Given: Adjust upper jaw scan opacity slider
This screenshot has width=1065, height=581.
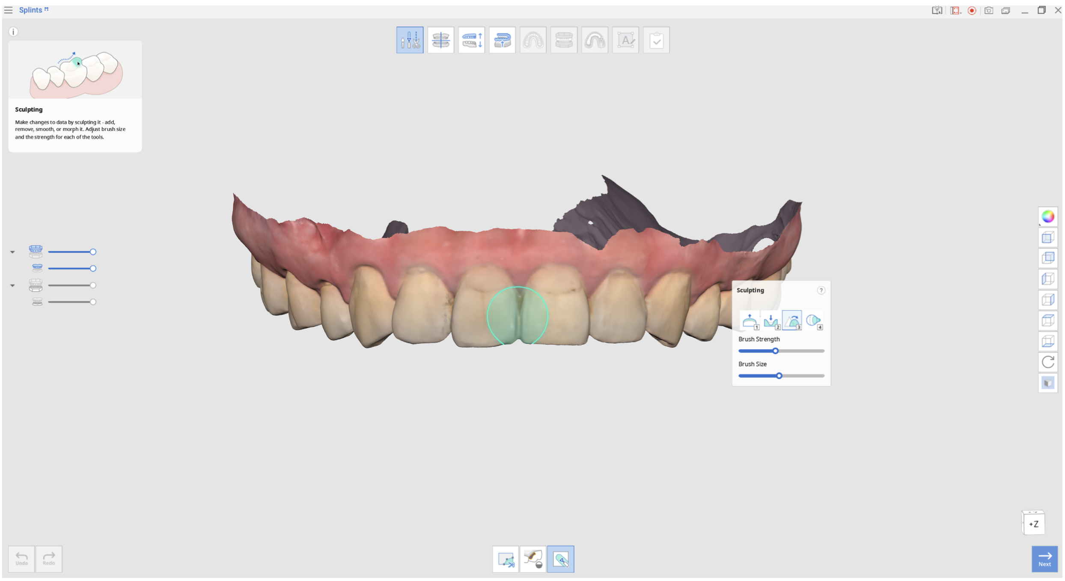Looking at the screenshot, I should 72,269.
